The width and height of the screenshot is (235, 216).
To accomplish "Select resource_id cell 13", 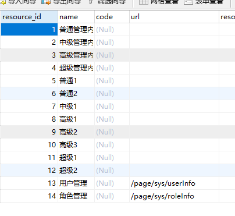I will [29, 183].
